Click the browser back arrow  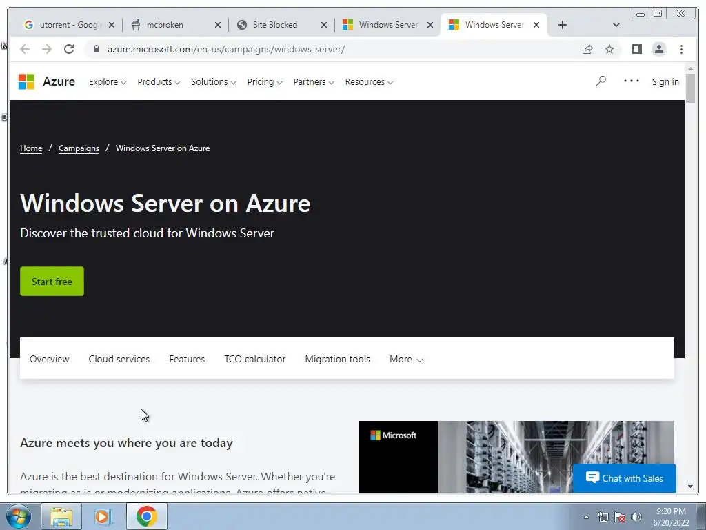coord(25,49)
